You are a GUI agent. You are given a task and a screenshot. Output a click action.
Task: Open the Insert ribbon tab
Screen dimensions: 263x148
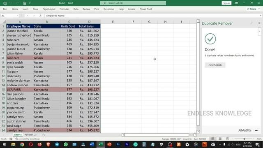tap(25, 9)
